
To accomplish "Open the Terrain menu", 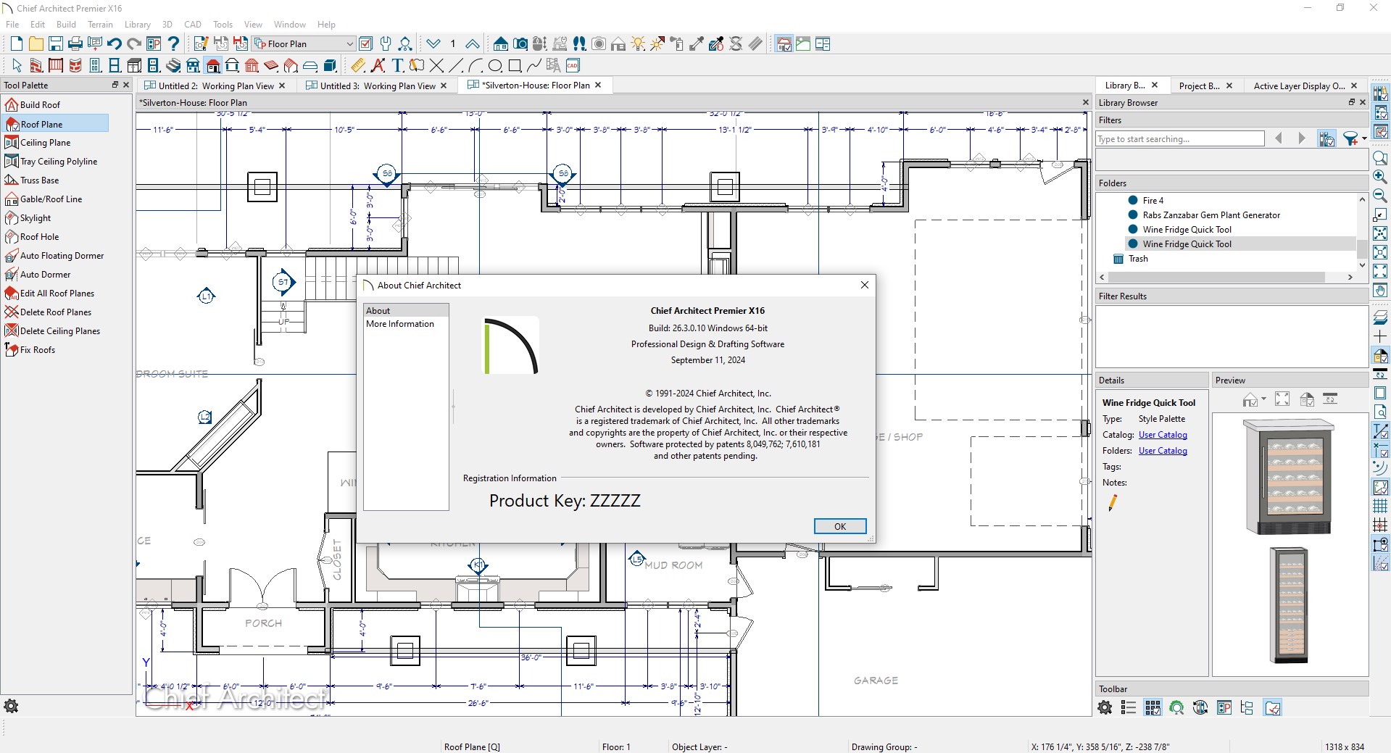I will tap(100, 24).
